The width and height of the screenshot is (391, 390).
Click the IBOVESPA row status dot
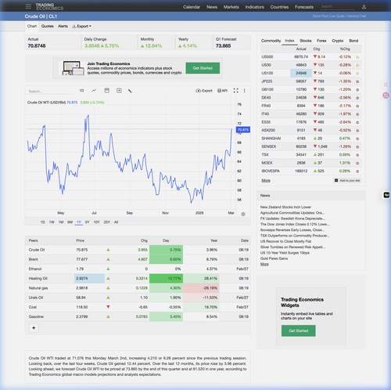click(357, 172)
